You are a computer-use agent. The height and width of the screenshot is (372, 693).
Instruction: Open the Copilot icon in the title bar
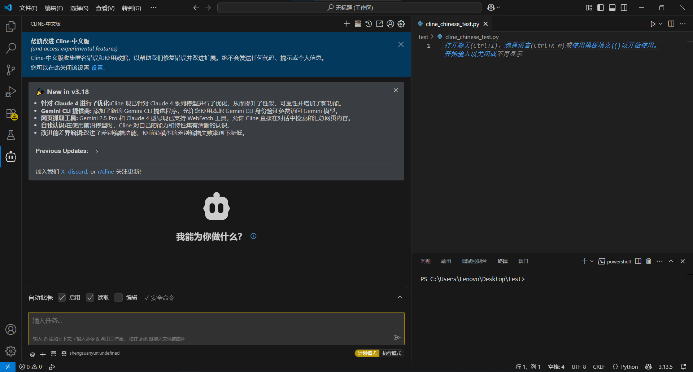point(491,8)
